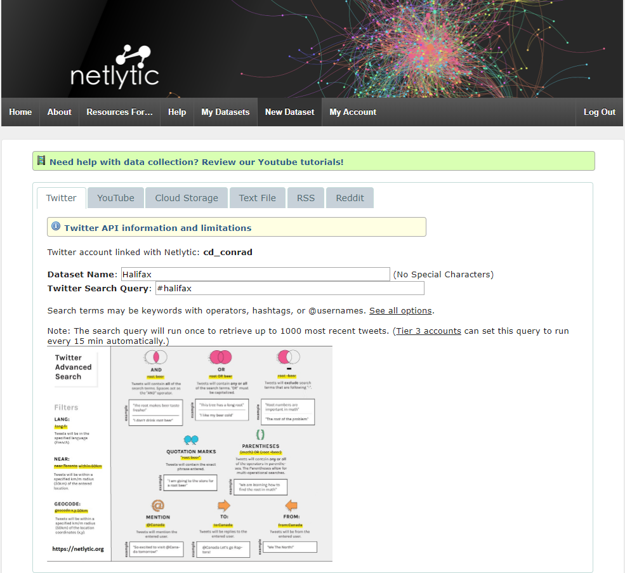
Task: Click the Netlytic logo in the header
Action: [115, 66]
